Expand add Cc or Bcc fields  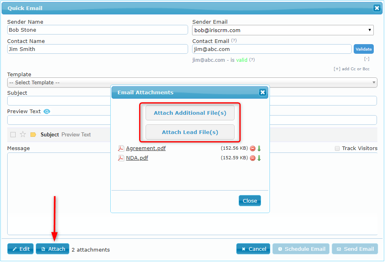pyautogui.click(x=351, y=69)
